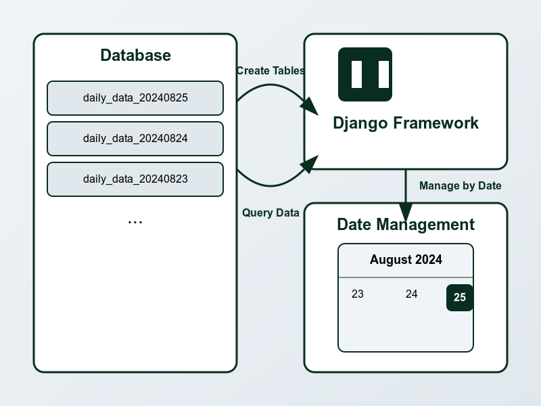Image resolution: width=541 pixels, height=406 pixels.
Task: Click the right white bar in Django logo
Action: coord(383,74)
